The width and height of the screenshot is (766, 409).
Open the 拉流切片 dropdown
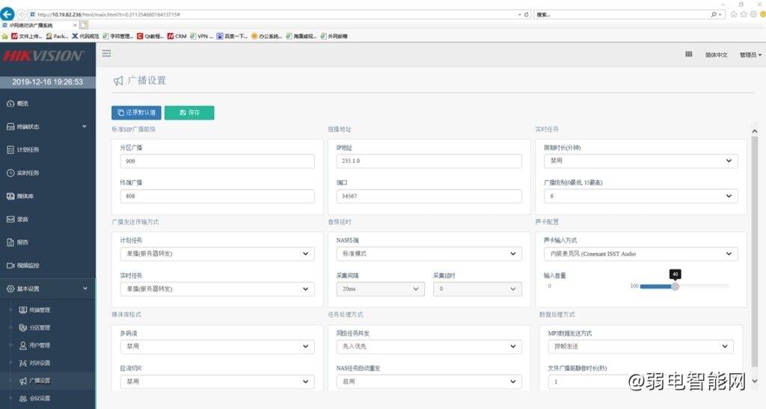(x=218, y=381)
